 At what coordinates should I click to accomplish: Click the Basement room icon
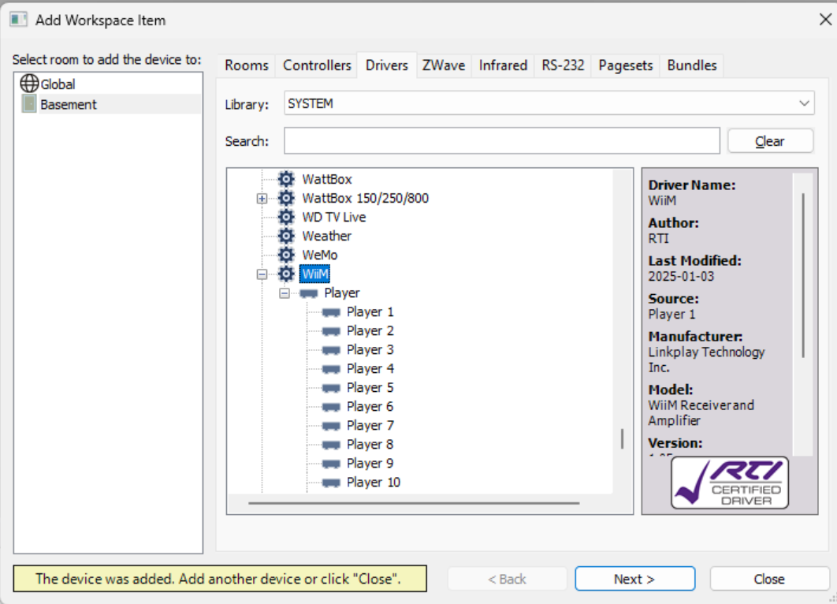(x=29, y=104)
